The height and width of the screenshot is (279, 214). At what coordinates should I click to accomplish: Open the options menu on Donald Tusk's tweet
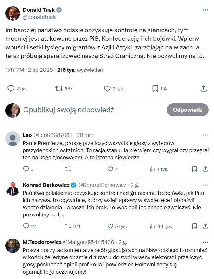point(206,10)
